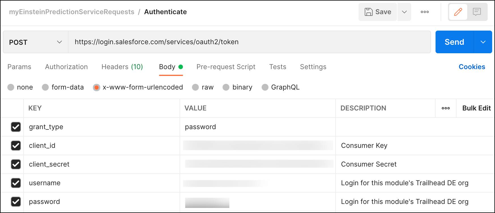This screenshot has height=213, width=495.
Task: Click the 'Consumer Key' description
Action: (364, 146)
